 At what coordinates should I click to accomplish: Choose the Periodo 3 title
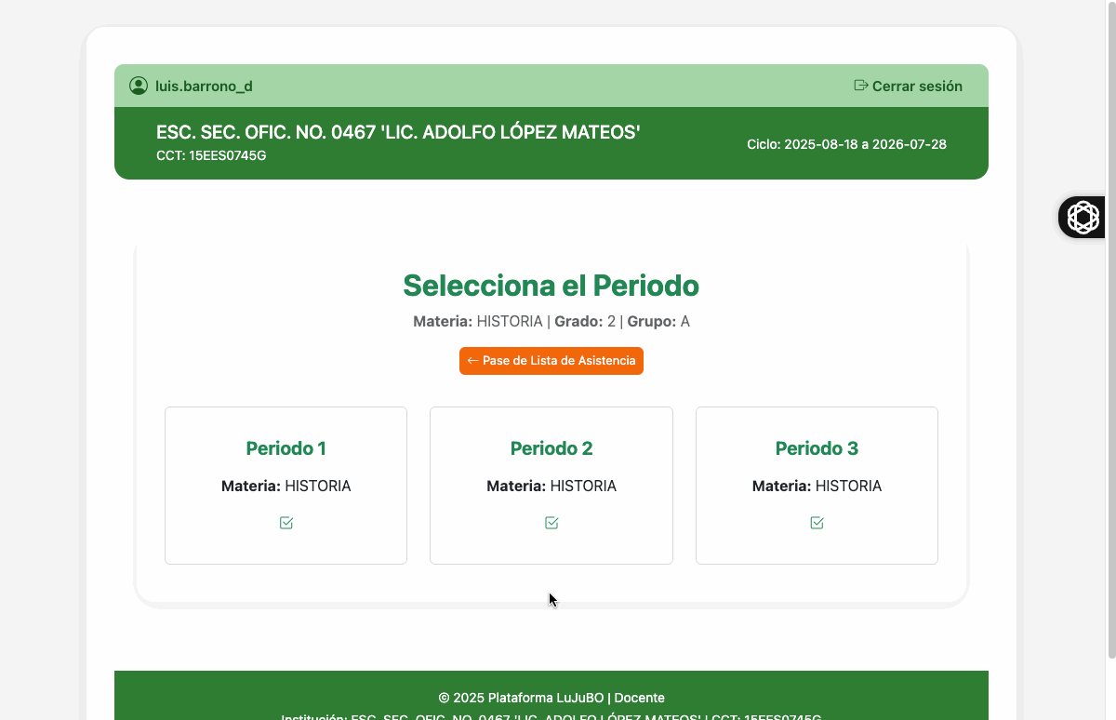click(x=817, y=448)
